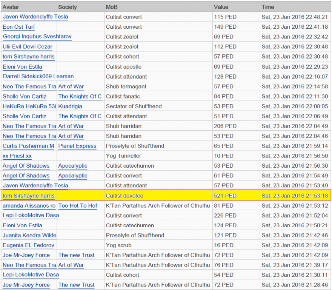
Task: Open Eon Ost Turf avatar link
Action: [x=19, y=27]
